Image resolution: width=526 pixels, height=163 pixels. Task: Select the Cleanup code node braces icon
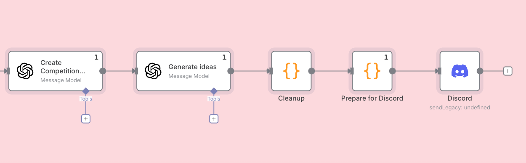coord(291,71)
